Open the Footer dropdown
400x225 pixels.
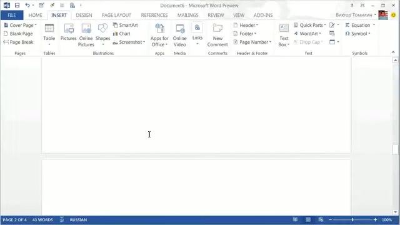click(245, 34)
